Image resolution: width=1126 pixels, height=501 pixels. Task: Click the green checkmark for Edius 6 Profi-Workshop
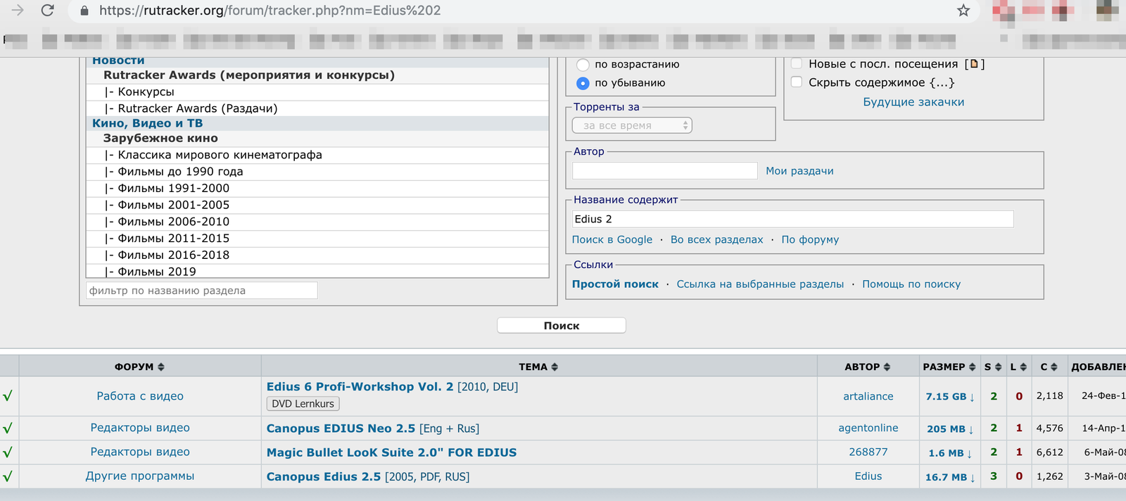point(8,396)
